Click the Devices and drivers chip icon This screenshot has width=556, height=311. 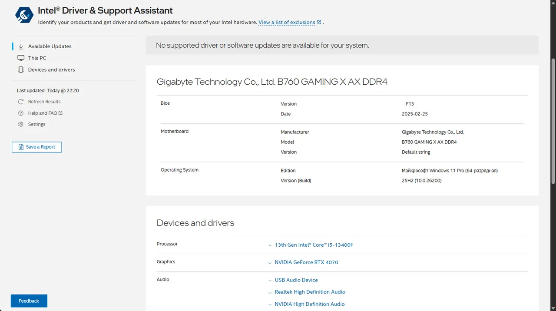(x=21, y=69)
